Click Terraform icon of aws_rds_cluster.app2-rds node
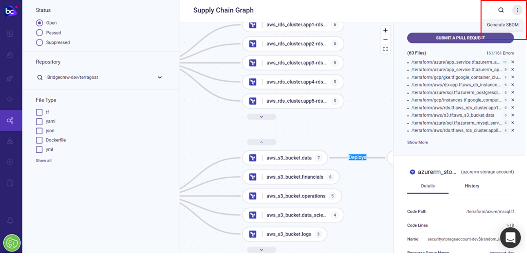Screen dimensions: 527x257 point(253,44)
